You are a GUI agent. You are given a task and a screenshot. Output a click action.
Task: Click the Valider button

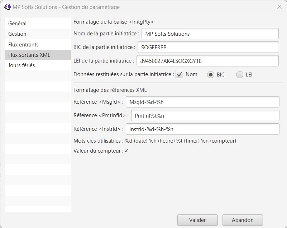197,220
